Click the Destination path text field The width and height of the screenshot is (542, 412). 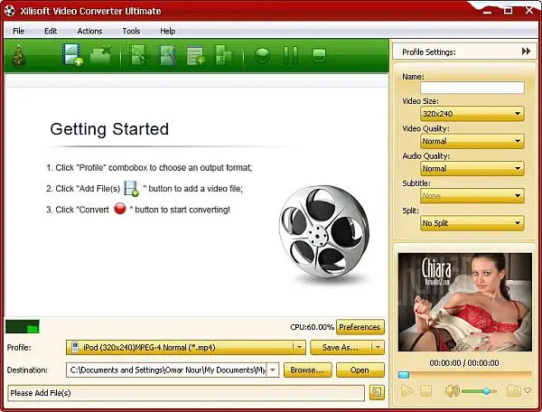167,370
